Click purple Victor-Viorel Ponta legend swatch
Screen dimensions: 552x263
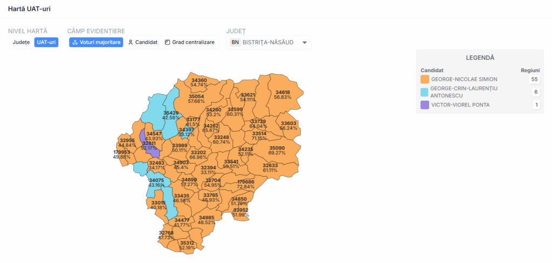click(x=425, y=105)
